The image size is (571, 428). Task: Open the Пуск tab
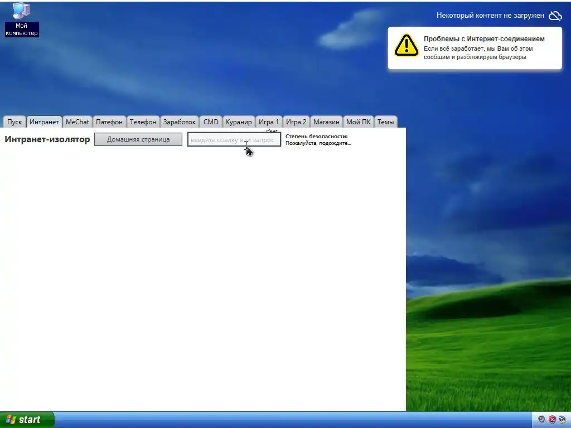pos(14,122)
